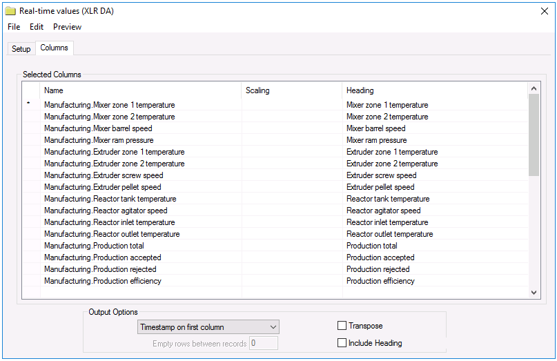Select Manufacturing.Mixer zone 1 temperature name cell
Image resolution: width=557 pixels, height=361 pixels.
point(141,105)
